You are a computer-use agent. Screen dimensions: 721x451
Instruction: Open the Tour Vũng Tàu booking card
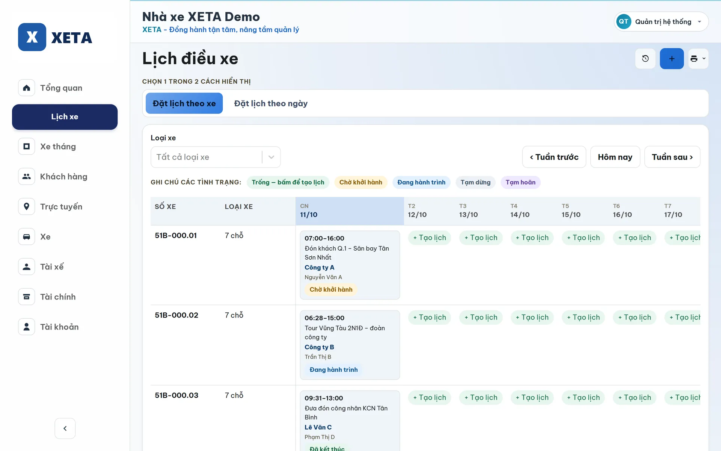[350, 345]
